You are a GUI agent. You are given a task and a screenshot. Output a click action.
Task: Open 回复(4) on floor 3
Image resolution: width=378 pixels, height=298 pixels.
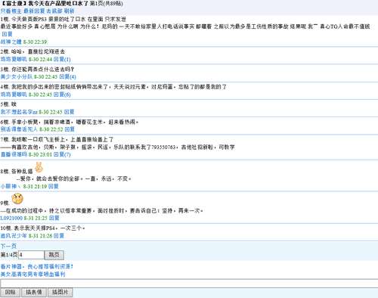pyautogui.click(x=67, y=76)
